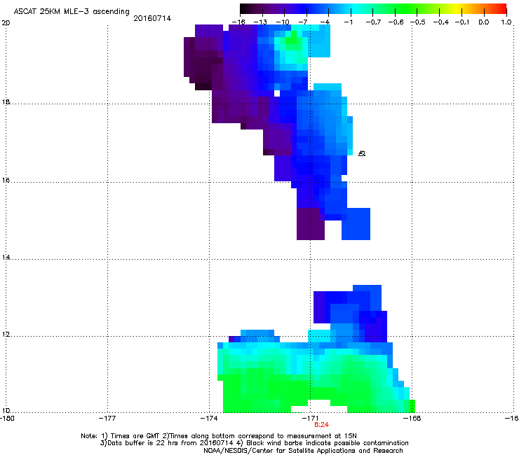519x455 pixels.
Task: Click the '-10' label on the color scale
Action: (283, 22)
